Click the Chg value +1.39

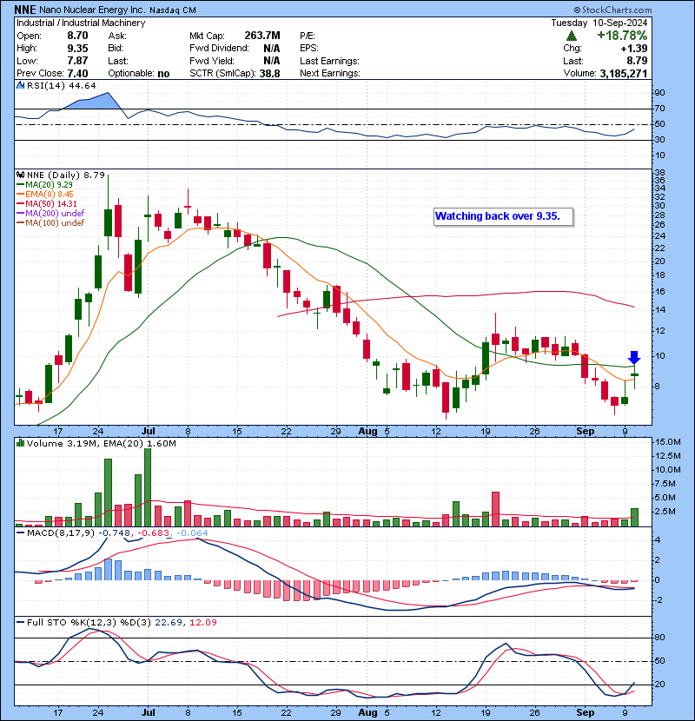[x=634, y=49]
